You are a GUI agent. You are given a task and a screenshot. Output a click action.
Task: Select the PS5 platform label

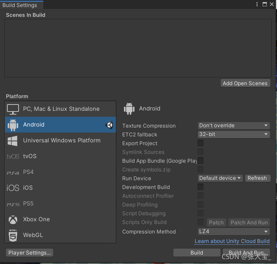click(28, 204)
